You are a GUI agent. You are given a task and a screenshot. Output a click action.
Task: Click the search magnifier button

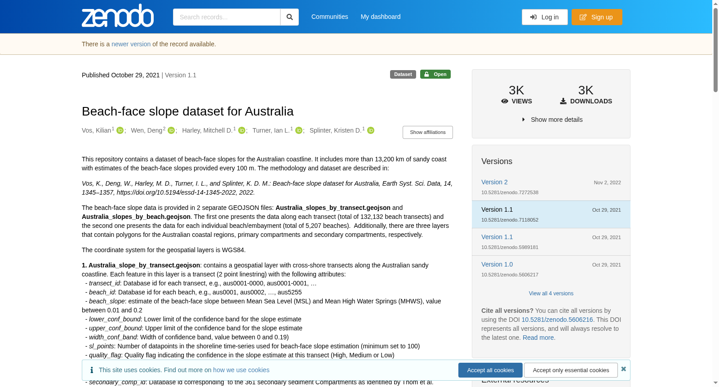(x=289, y=17)
